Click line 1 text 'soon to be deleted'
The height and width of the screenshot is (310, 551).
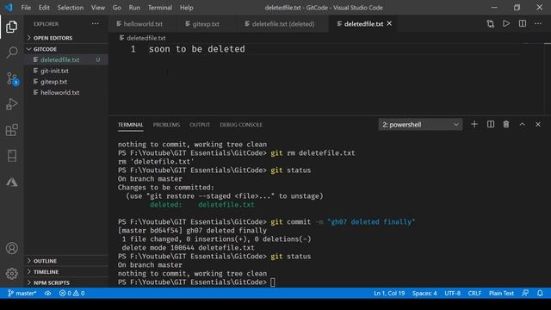tap(197, 49)
